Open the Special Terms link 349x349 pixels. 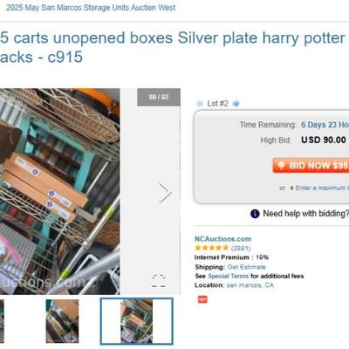[x=229, y=276]
